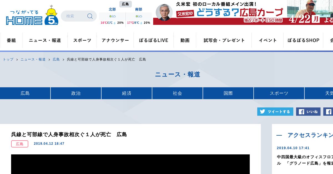Click the 北部 temperature 16℃/1℃ text
Viewport: 333px width, 174px height.
pyautogui.click(x=107, y=23)
